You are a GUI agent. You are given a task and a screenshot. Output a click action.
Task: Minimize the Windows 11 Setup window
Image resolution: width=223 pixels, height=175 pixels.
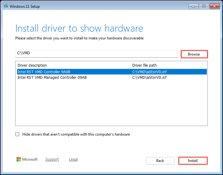193,6
